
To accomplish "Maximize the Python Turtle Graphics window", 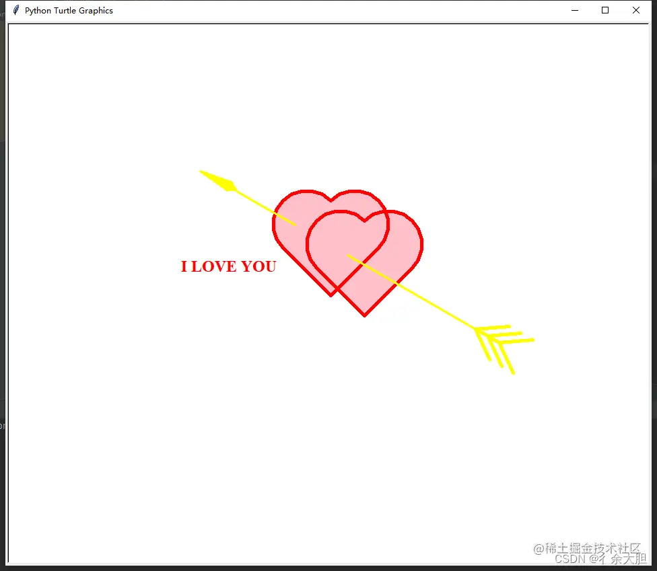I will 605,11.
